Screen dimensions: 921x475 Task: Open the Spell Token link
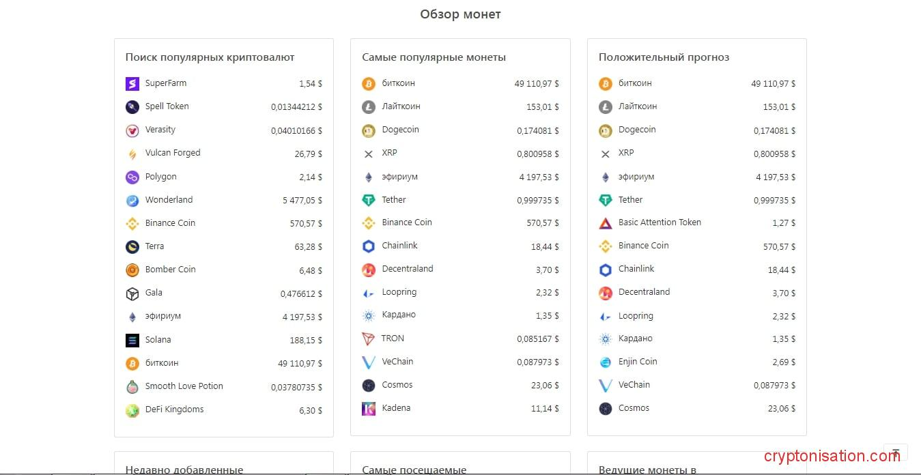pyautogui.click(x=167, y=106)
